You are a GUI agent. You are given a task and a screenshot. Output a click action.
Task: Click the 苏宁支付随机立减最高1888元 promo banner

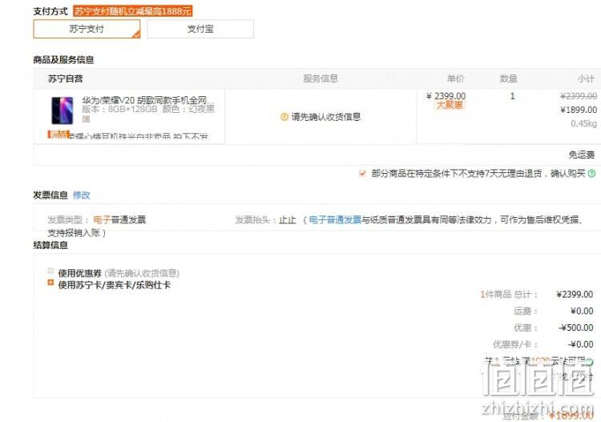[x=132, y=11]
